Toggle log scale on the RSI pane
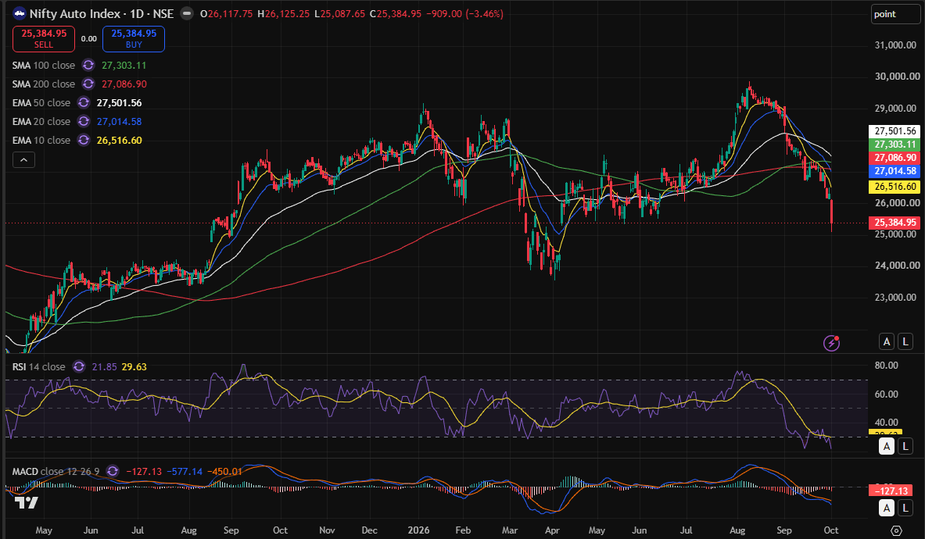The height and width of the screenshot is (539, 925). click(x=905, y=447)
